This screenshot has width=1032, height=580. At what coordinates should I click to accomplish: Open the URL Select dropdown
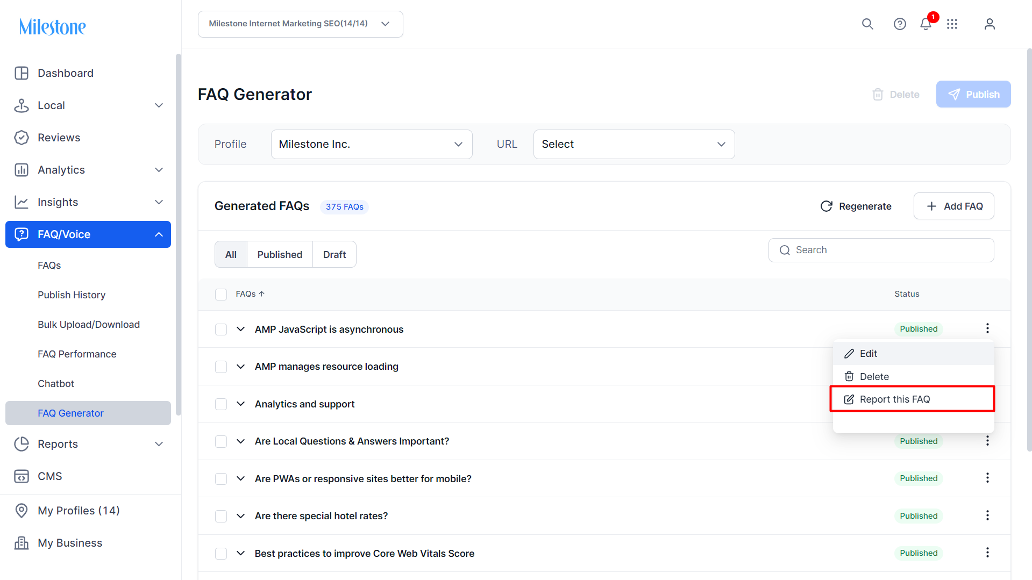pos(634,144)
